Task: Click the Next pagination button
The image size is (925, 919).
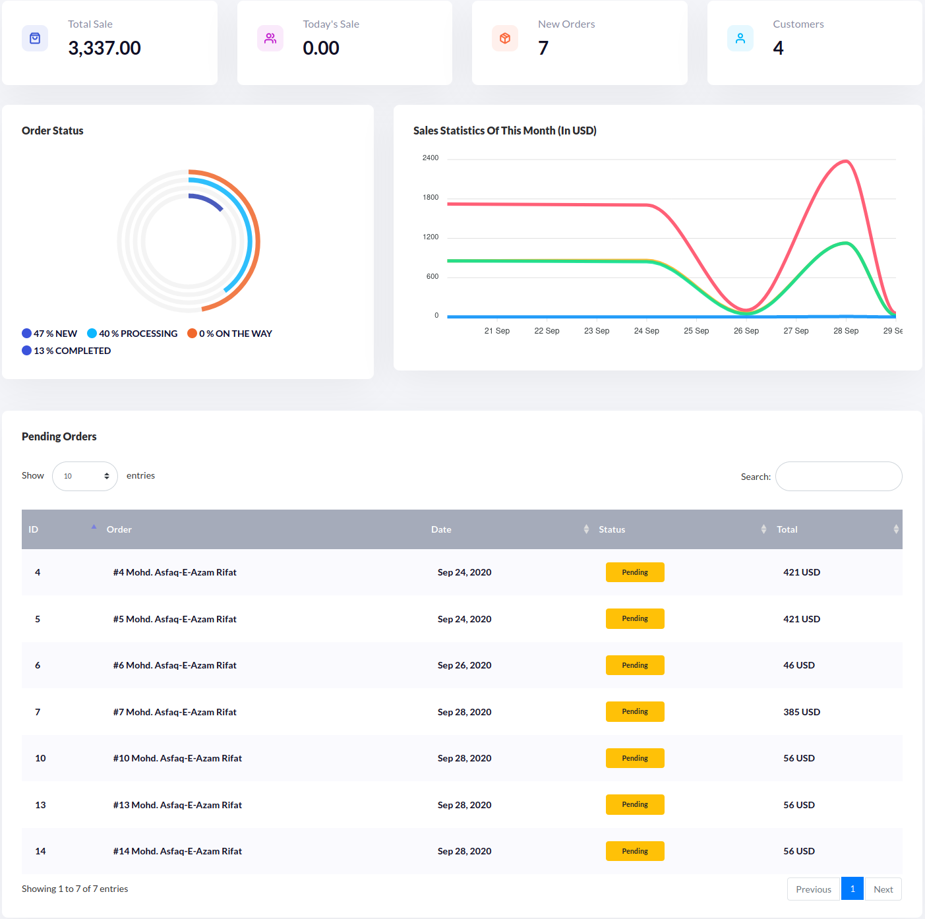Action: point(883,889)
